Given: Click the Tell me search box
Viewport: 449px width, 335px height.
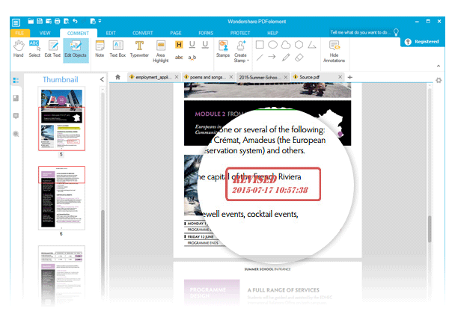Looking at the screenshot, I should click(x=364, y=32).
